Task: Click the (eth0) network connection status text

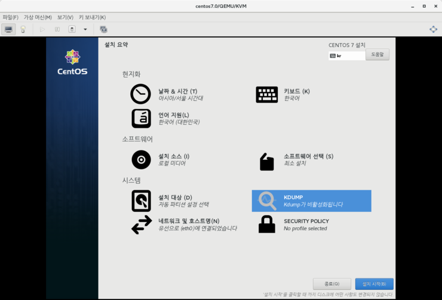Action: tap(198, 228)
